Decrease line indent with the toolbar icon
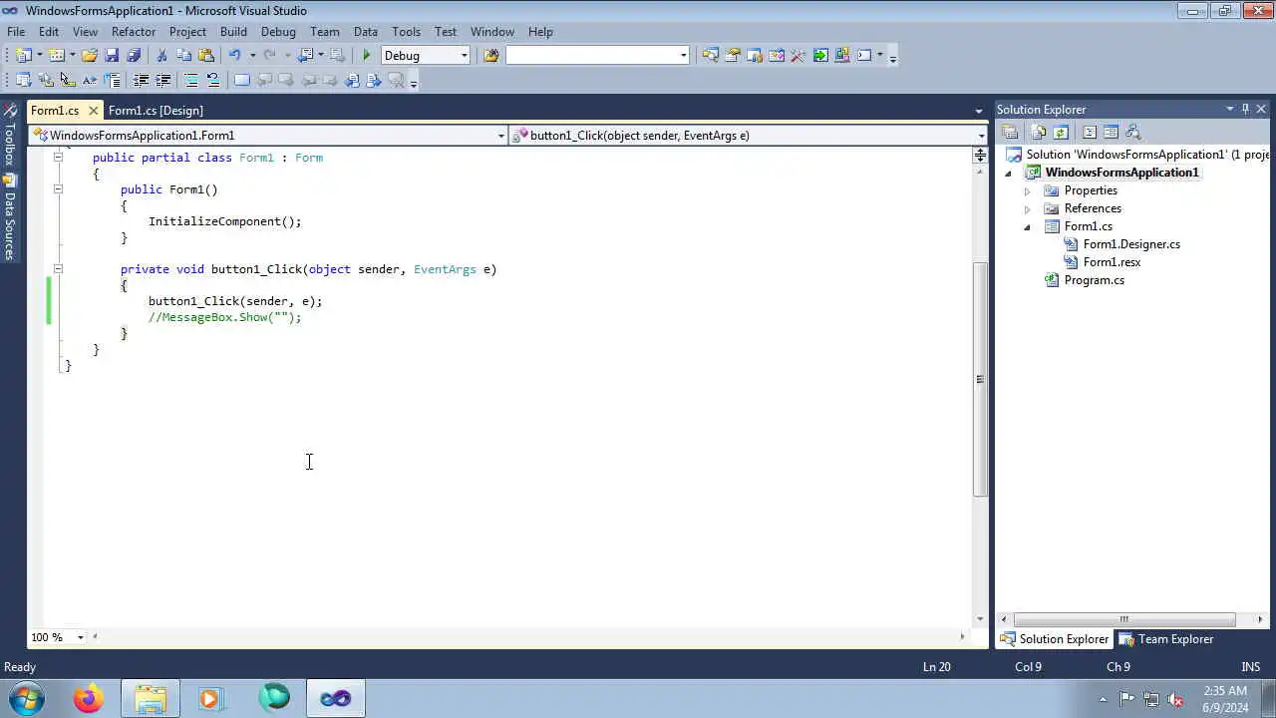 click(x=141, y=80)
